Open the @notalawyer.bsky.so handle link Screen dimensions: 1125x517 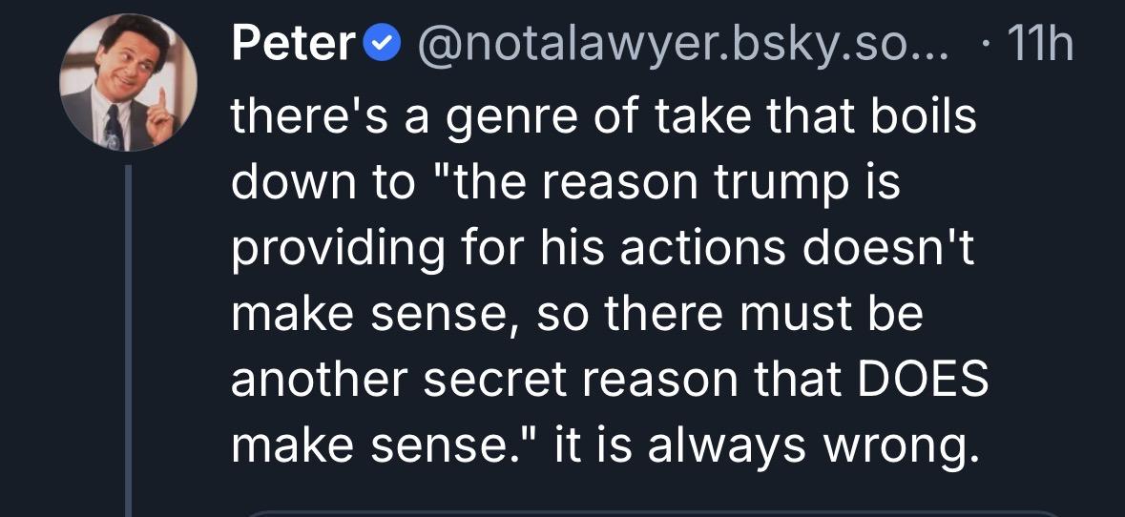coord(677,47)
